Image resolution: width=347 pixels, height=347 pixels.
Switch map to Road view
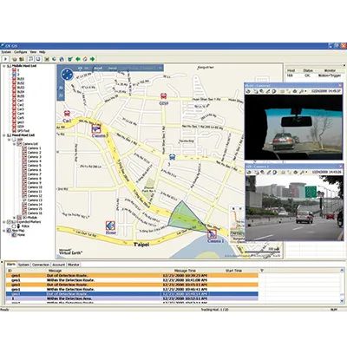(98, 69)
